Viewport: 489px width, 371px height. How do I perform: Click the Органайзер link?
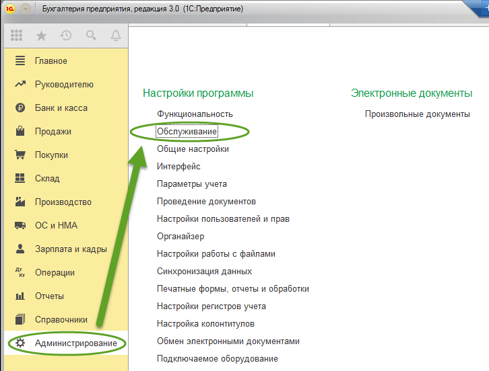[x=181, y=236]
